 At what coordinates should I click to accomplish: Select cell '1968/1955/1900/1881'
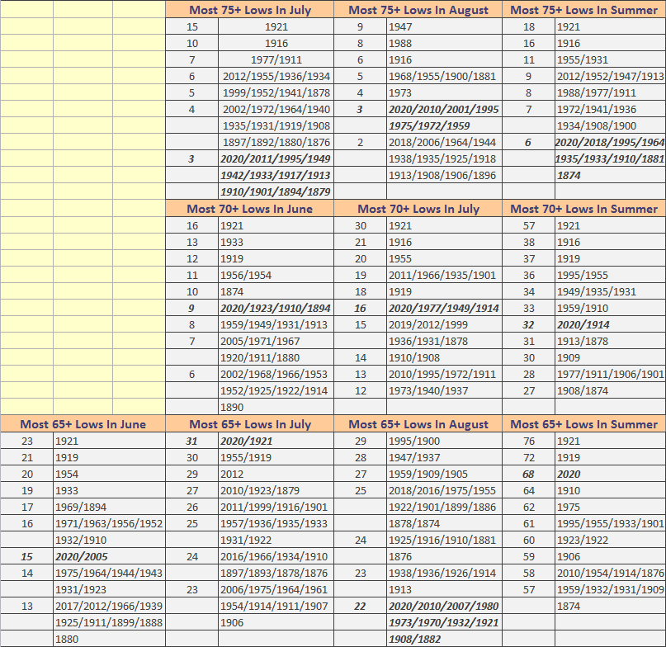click(x=444, y=77)
